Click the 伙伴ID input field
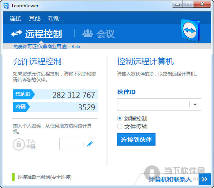The width and height of the screenshot is (214, 188). pos(153,104)
